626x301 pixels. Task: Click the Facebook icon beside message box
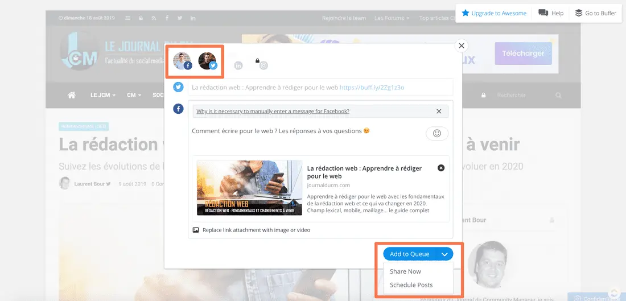pos(178,109)
